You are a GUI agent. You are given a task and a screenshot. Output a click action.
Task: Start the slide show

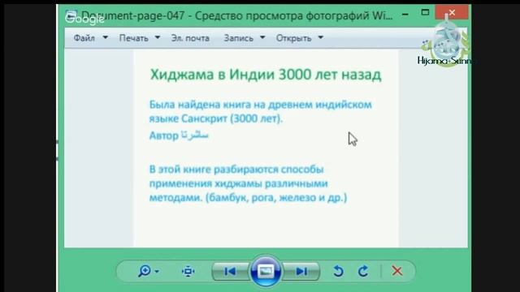coord(266,272)
